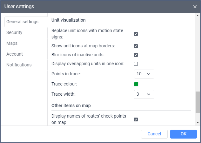
Task: Open the Notifications tab
Action: [x=19, y=65]
